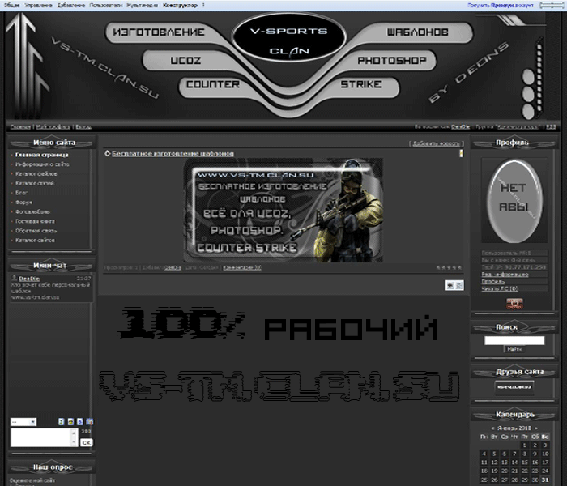Open Информация о сайте menu item

click(42, 164)
